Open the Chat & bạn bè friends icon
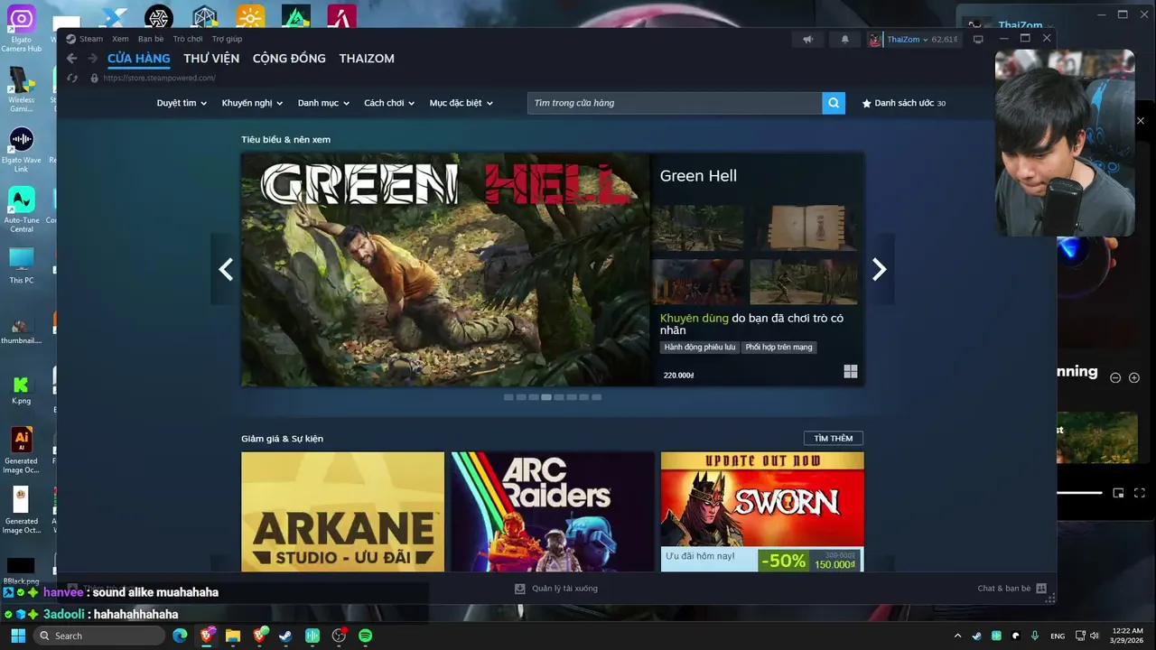Image resolution: width=1156 pixels, height=650 pixels. [1041, 589]
